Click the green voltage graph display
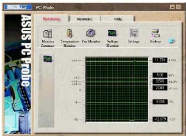This screenshot has width=186, height=136. (x=117, y=90)
